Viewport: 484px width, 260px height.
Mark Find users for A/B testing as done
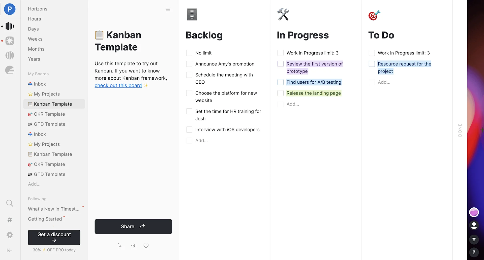(x=280, y=82)
